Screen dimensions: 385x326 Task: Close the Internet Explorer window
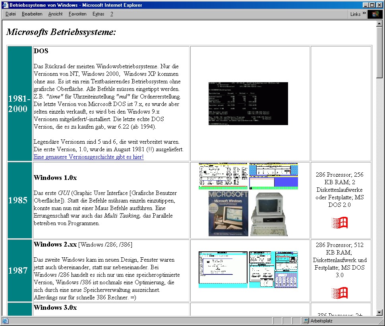(x=379, y=5)
